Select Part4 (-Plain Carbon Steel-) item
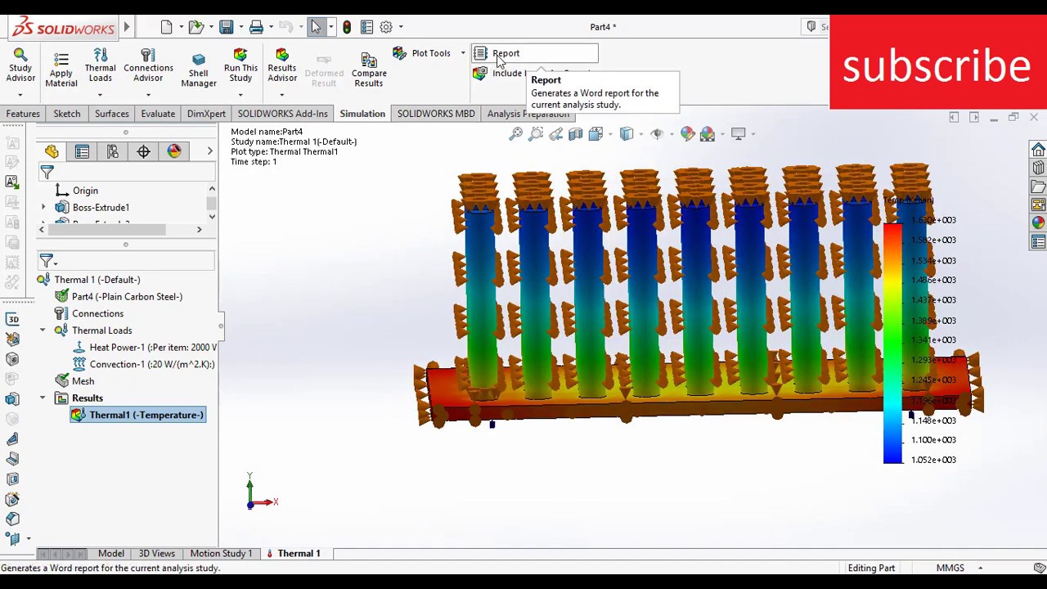Screen dimensions: 1047x589 (119, 297)
